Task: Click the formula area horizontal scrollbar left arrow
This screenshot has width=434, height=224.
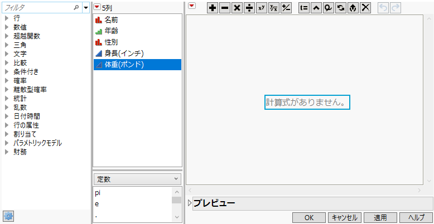Action: click(x=190, y=190)
